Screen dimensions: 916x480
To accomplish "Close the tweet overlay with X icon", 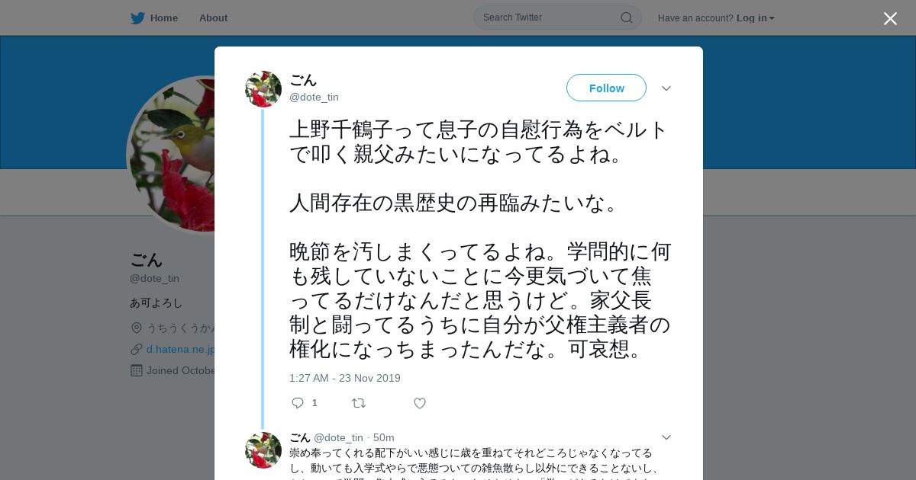I will [x=890, y=18].
